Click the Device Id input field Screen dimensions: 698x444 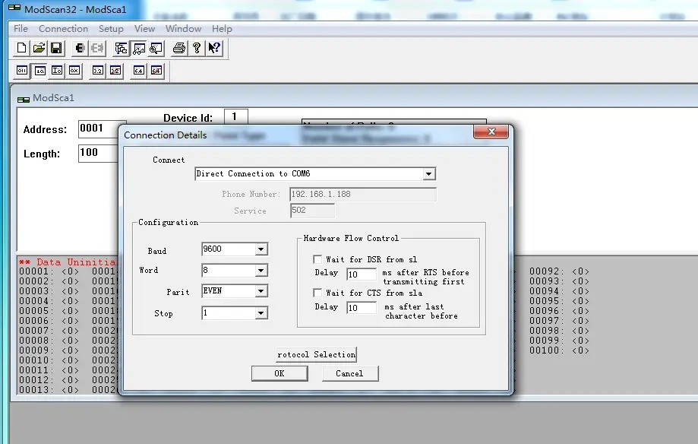click(x=236, y=117)
